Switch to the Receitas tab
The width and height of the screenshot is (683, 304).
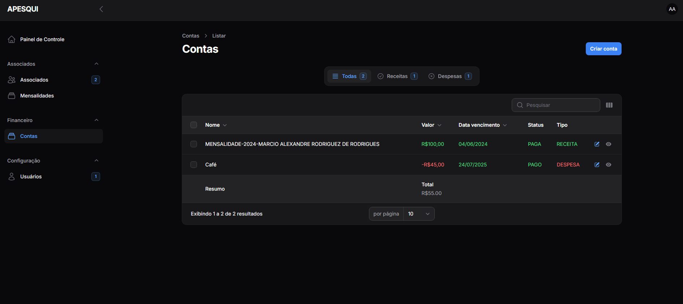point(397,76)
